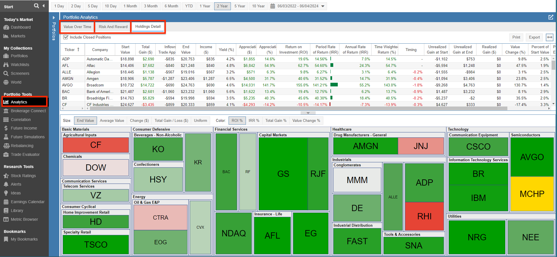Open the Metric Browser
Viewport: 557px width, 257px height.
click(24, 219)
